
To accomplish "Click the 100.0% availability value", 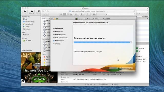I will point(142,48).
